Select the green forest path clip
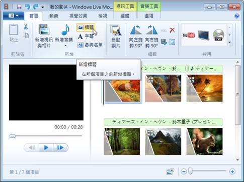The image size is (244, 182). point(122,141)
